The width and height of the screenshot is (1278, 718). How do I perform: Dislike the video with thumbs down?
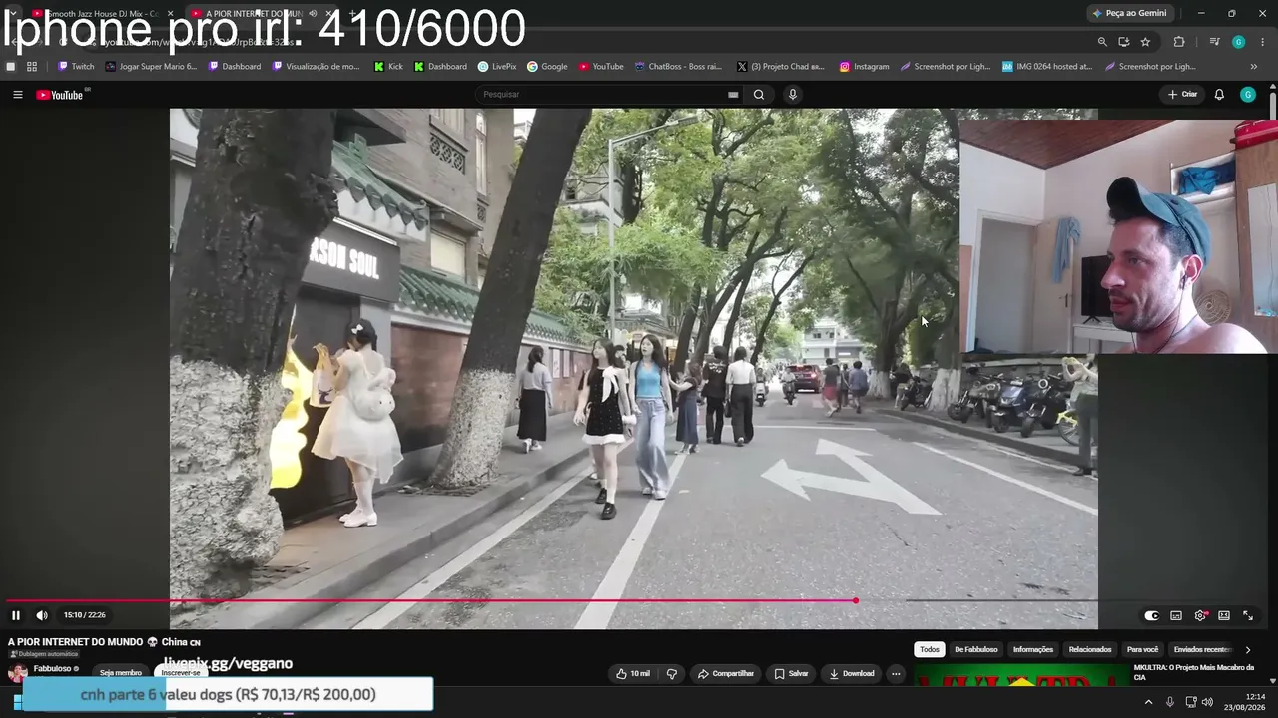click(x=672, y=674)
